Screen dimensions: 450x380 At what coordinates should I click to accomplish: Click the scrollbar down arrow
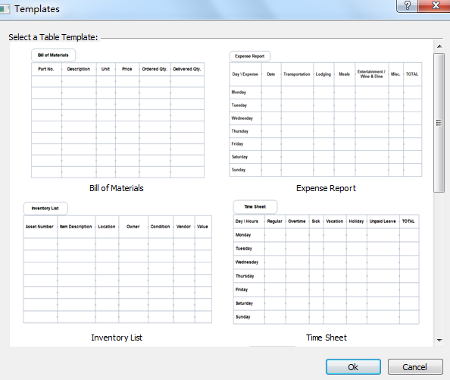(439, 340)
